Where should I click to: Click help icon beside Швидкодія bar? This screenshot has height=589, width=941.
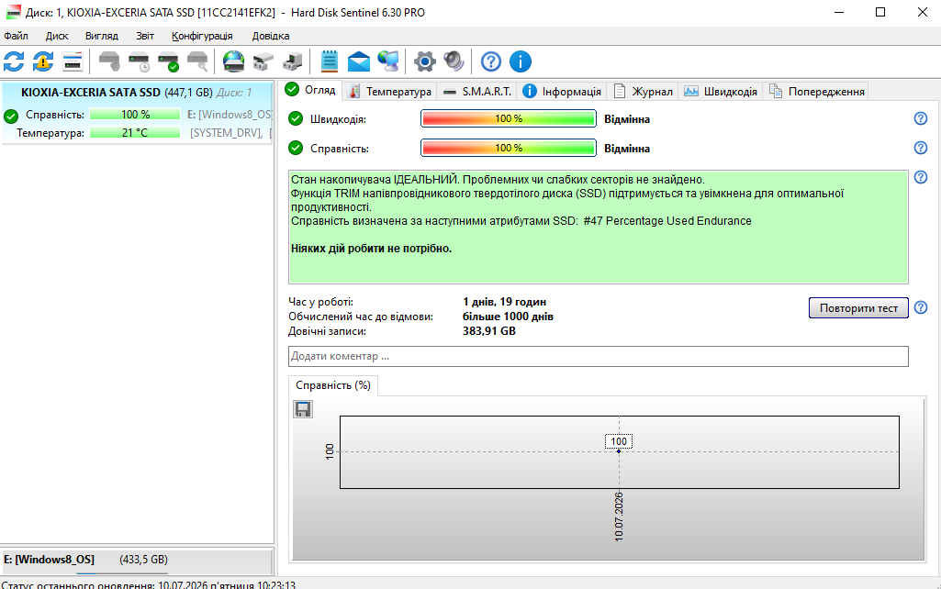[921, 118]
